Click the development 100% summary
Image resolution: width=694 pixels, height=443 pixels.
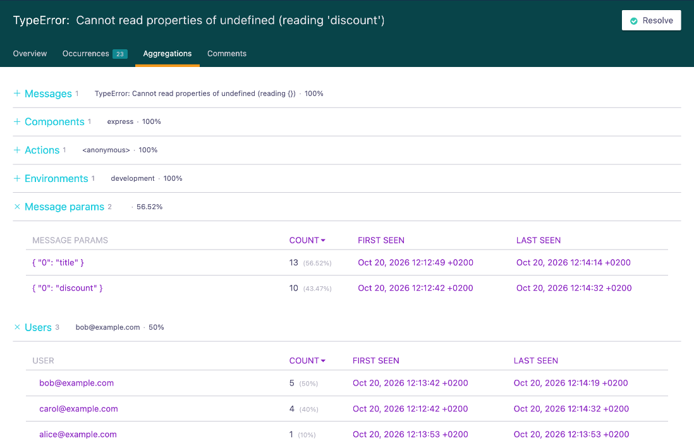click(x=147, y=178)
